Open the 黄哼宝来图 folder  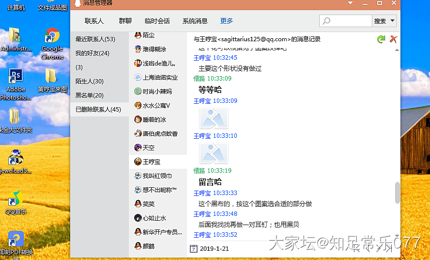(52, 81)
